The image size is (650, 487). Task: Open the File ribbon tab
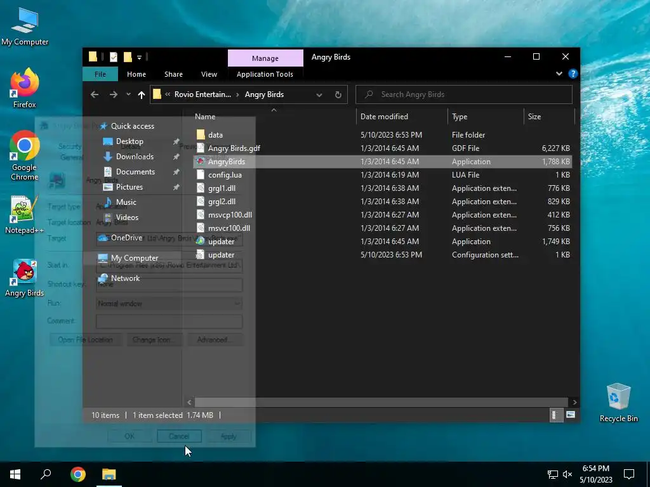coord(100,74)
